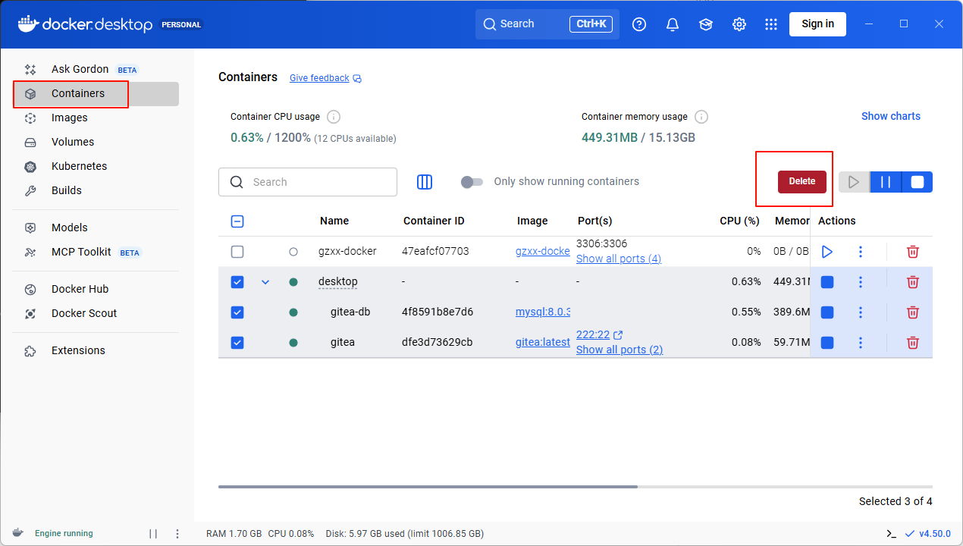Click the horizontal scrollbar under the table
963x546 pixels.
(428, 487)
